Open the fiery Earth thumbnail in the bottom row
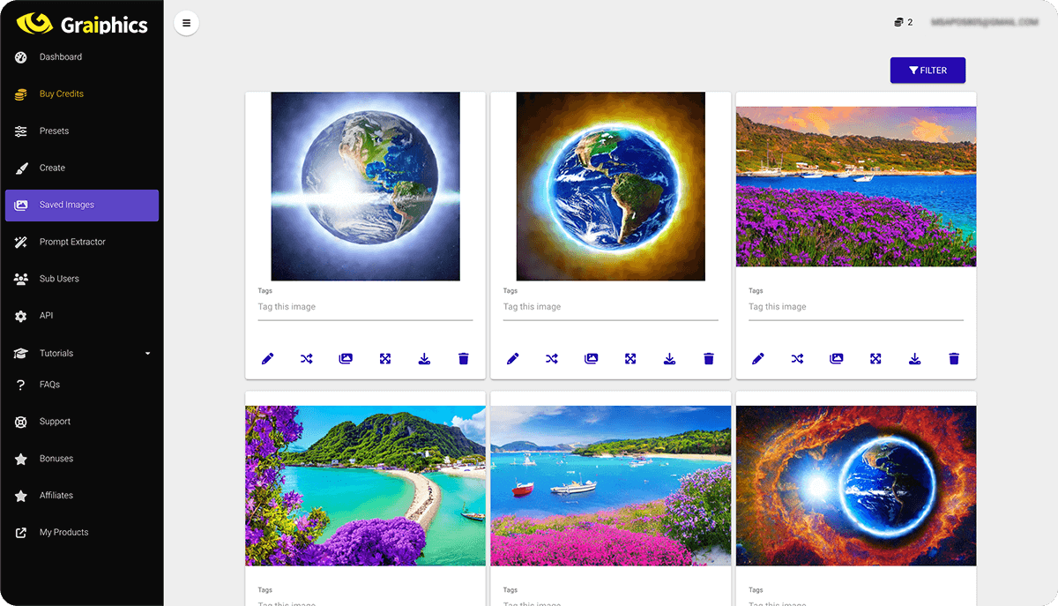The image size is (1058, 606). pyautogui.click(x=855, y=484)
